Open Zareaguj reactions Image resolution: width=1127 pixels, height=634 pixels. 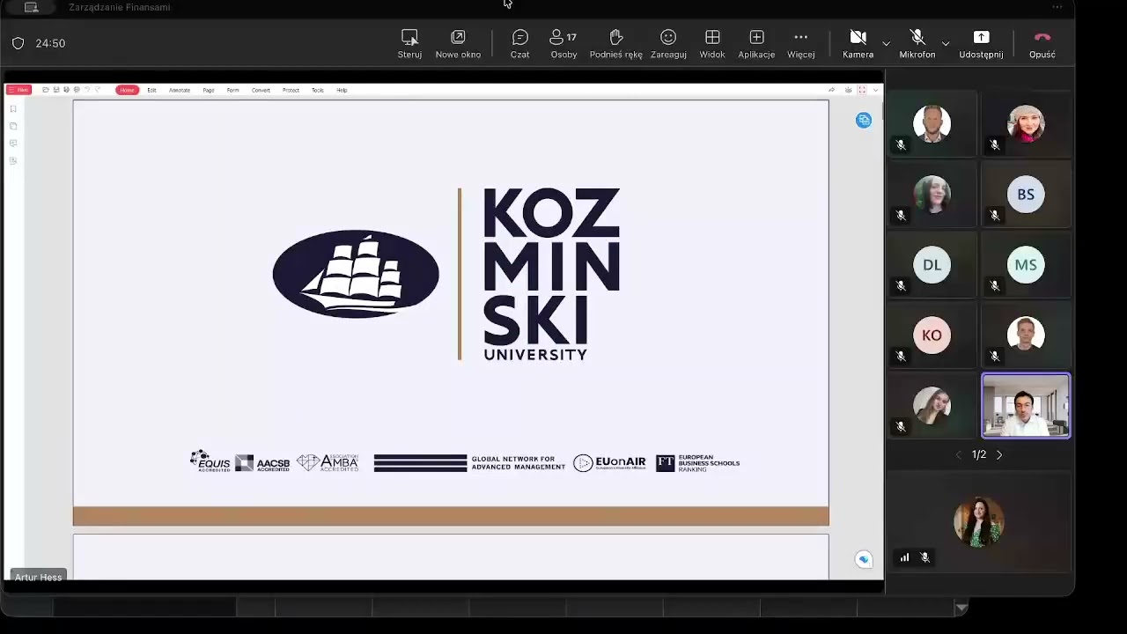[668, 44]
